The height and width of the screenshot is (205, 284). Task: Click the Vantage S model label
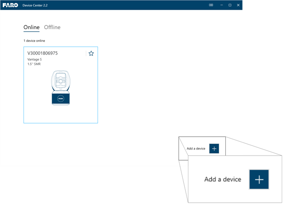click(35, 60)
